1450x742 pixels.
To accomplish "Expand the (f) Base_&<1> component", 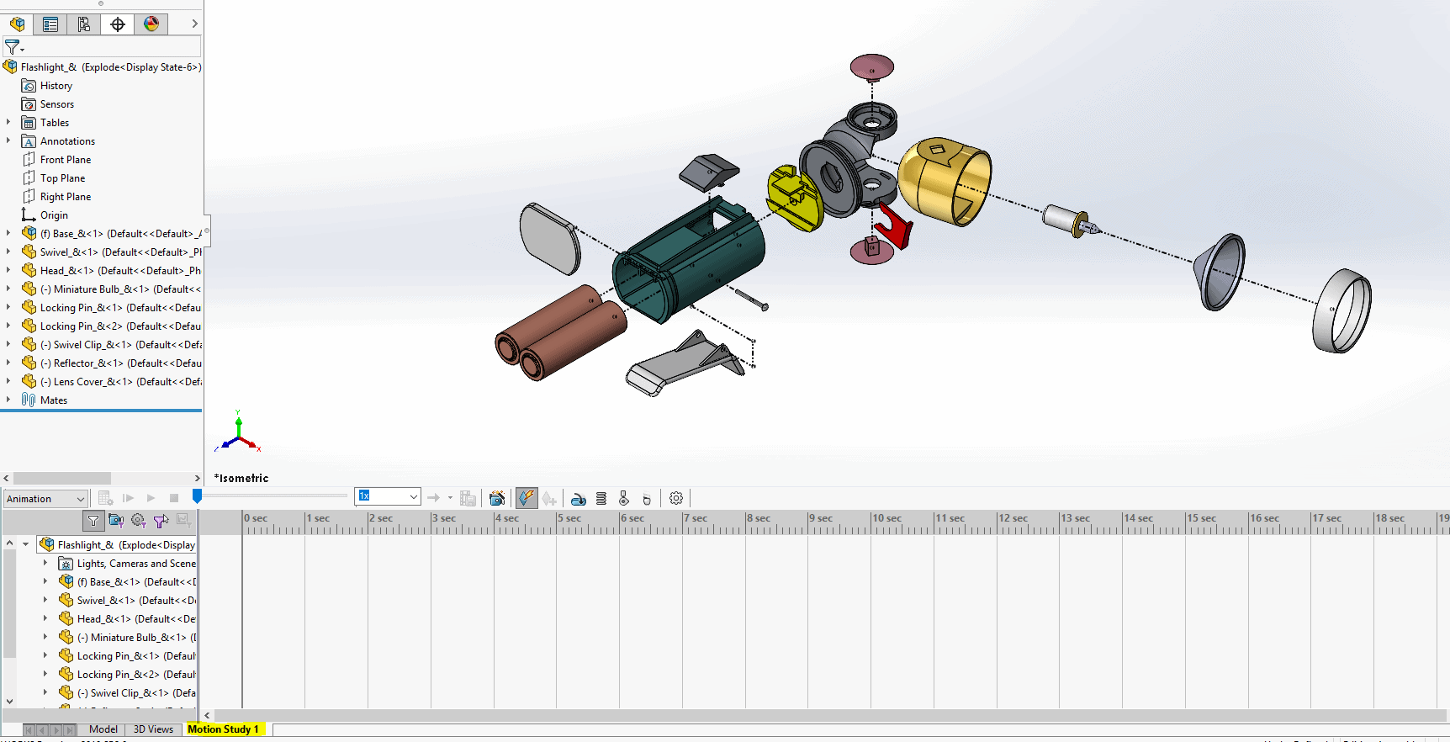I will (x=8, y=234).
